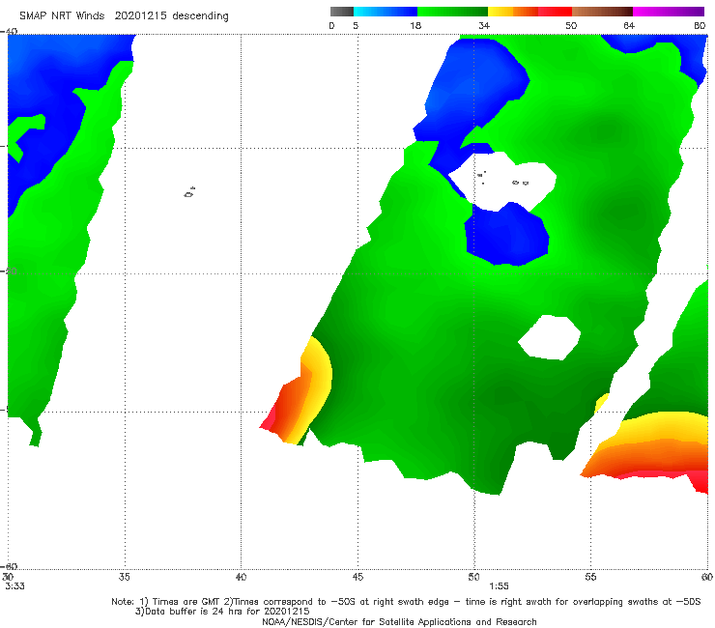Pick the brown segment of the color bar
The image size is (715, 628).
602,12
